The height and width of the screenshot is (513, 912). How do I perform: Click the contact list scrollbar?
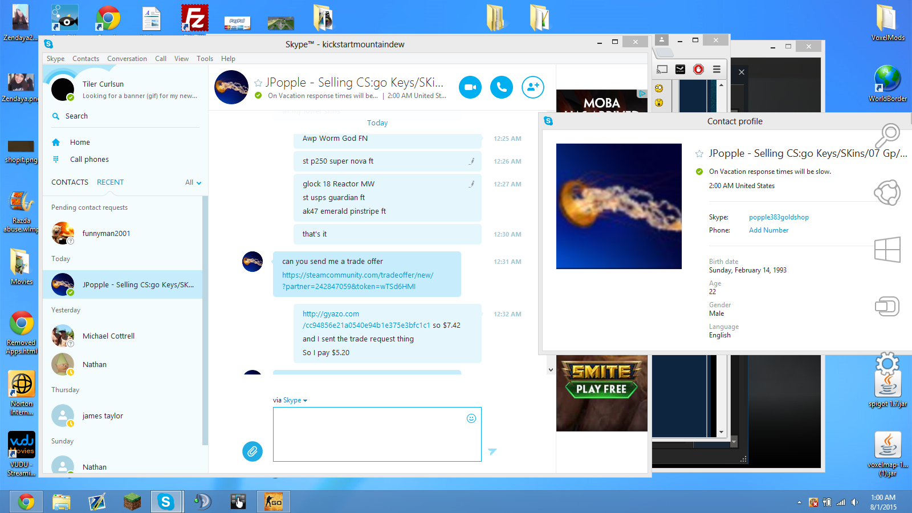tap(205, 319)
